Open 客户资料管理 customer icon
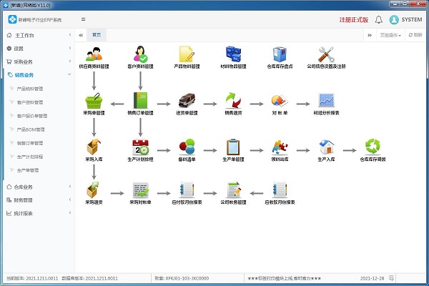This screenshot has width=429, height=286. click(x=141, y=54)
